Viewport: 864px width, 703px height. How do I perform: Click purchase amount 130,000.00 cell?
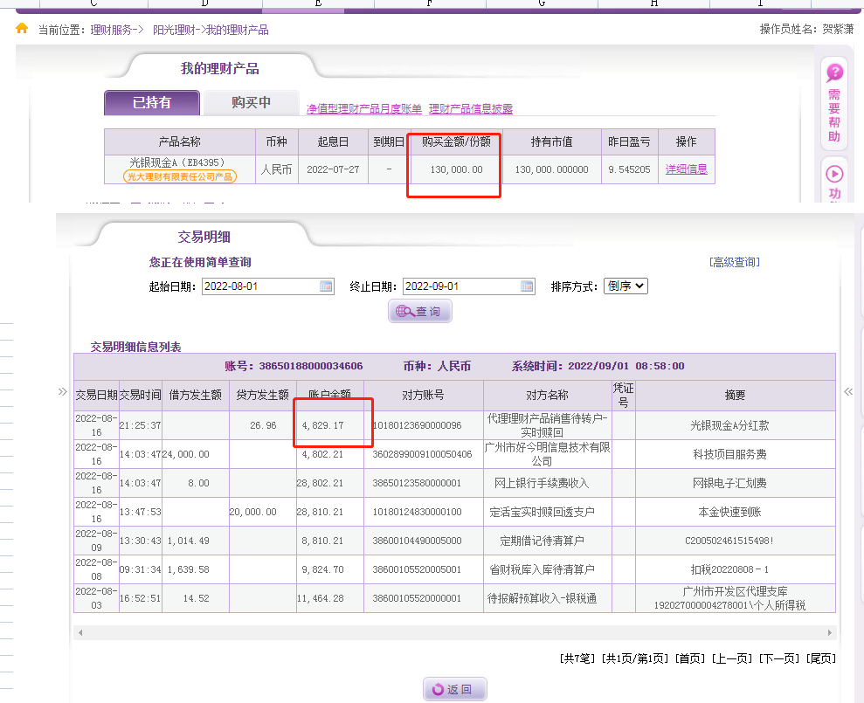(x=456, y=169)
